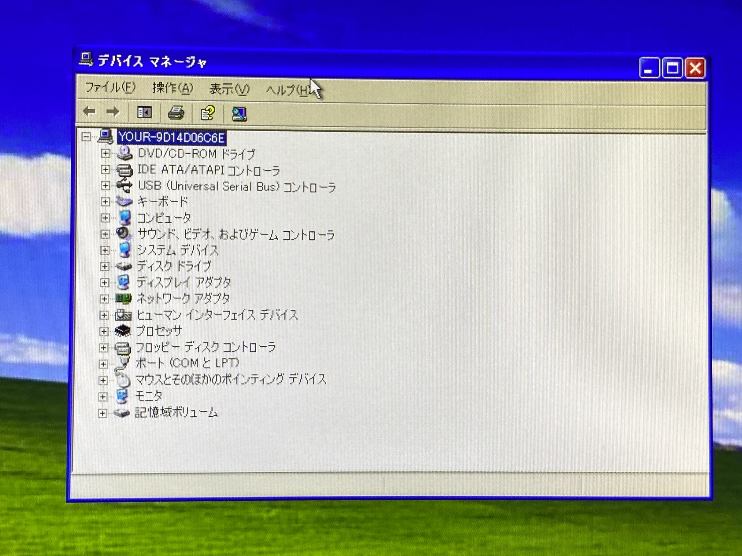Viewport: 742px width, 556px height.
Task: Open the Properties toolbar icon
Action: [x=208, y=113]
